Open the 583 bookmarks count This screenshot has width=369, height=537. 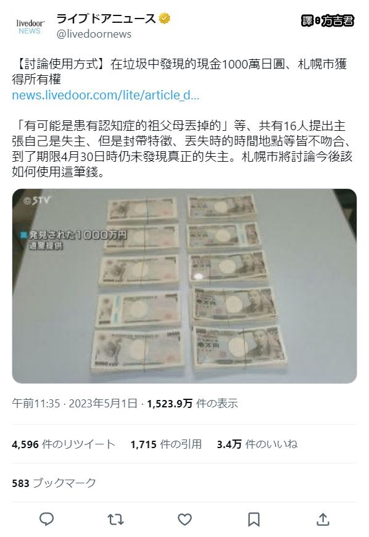[54, 483]
